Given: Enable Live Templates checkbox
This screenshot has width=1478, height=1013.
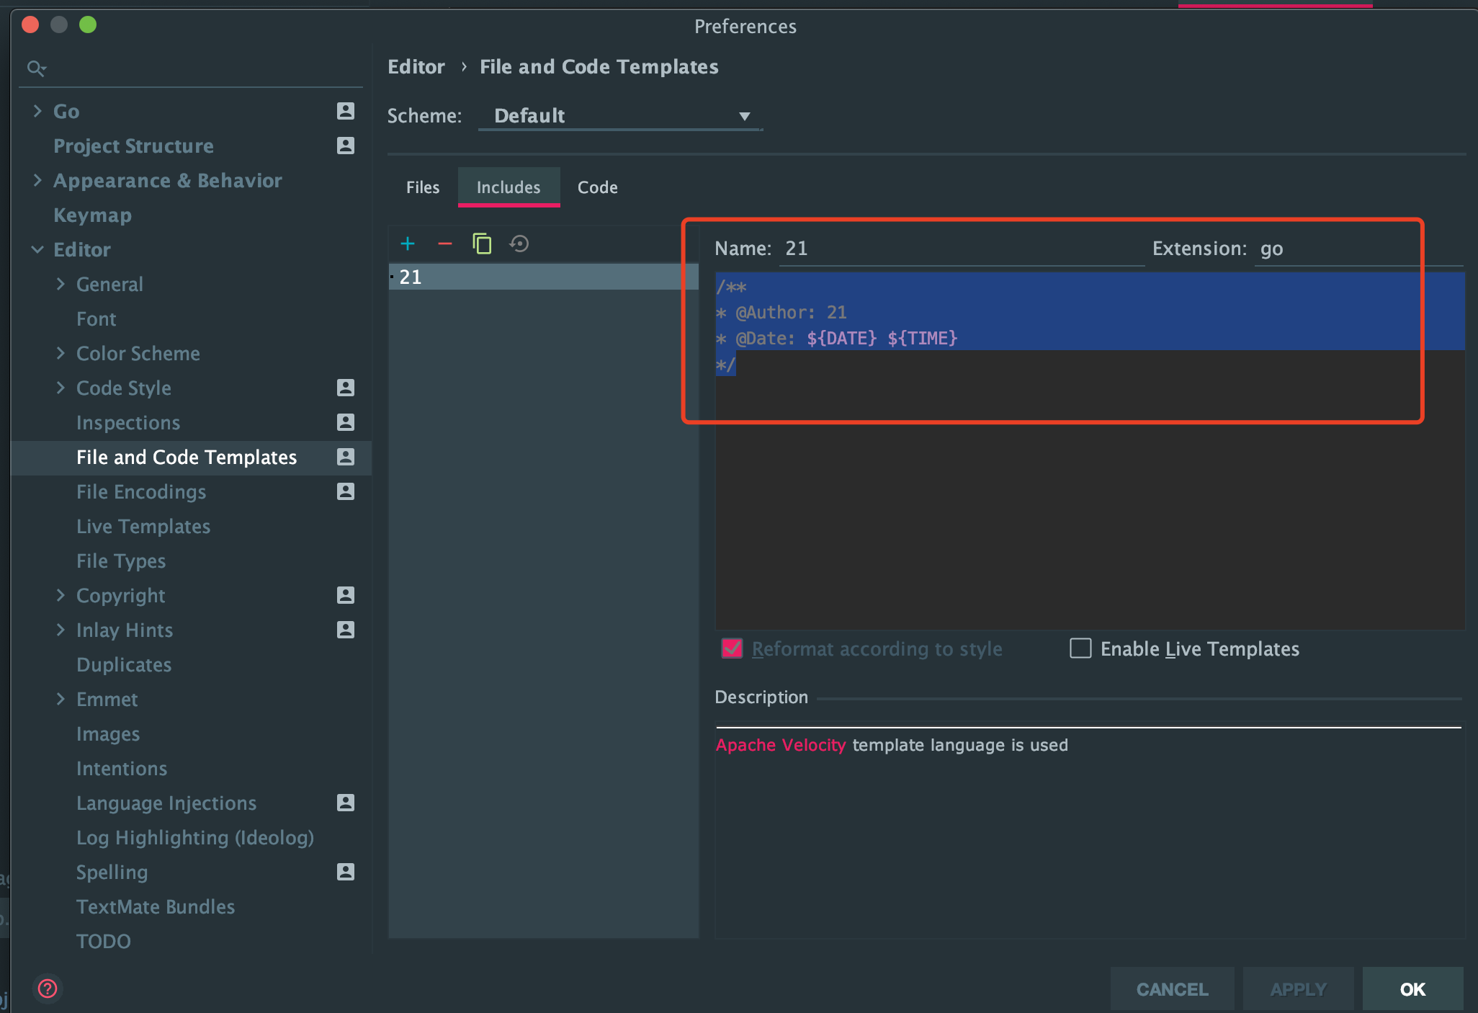Looking at the screenshot, I should (1080, 648).
